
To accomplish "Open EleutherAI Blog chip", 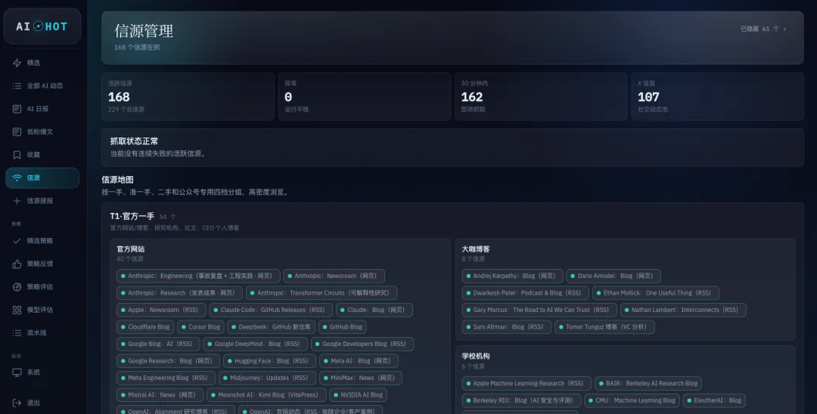I will (x=714, y=400).
